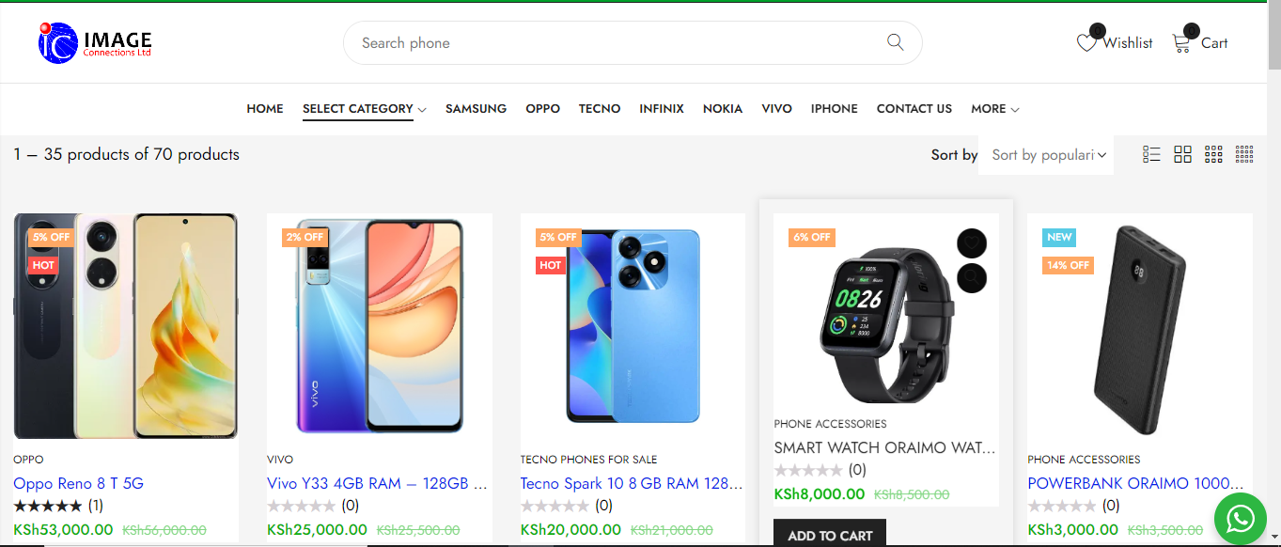Click the Image Connections logo

tap(95, 42)
